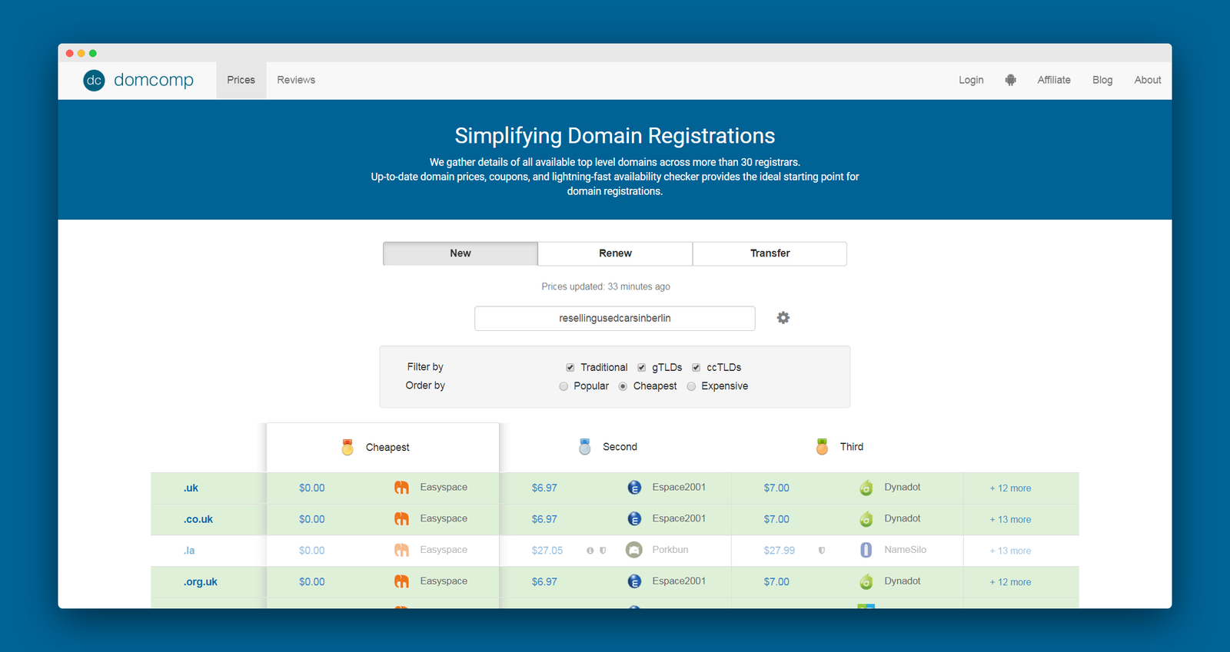The width and height of the screenshot is (1230, 652).
Task: Click Easyspace elephant icon in .org.uk row
Action: [401, 581]
